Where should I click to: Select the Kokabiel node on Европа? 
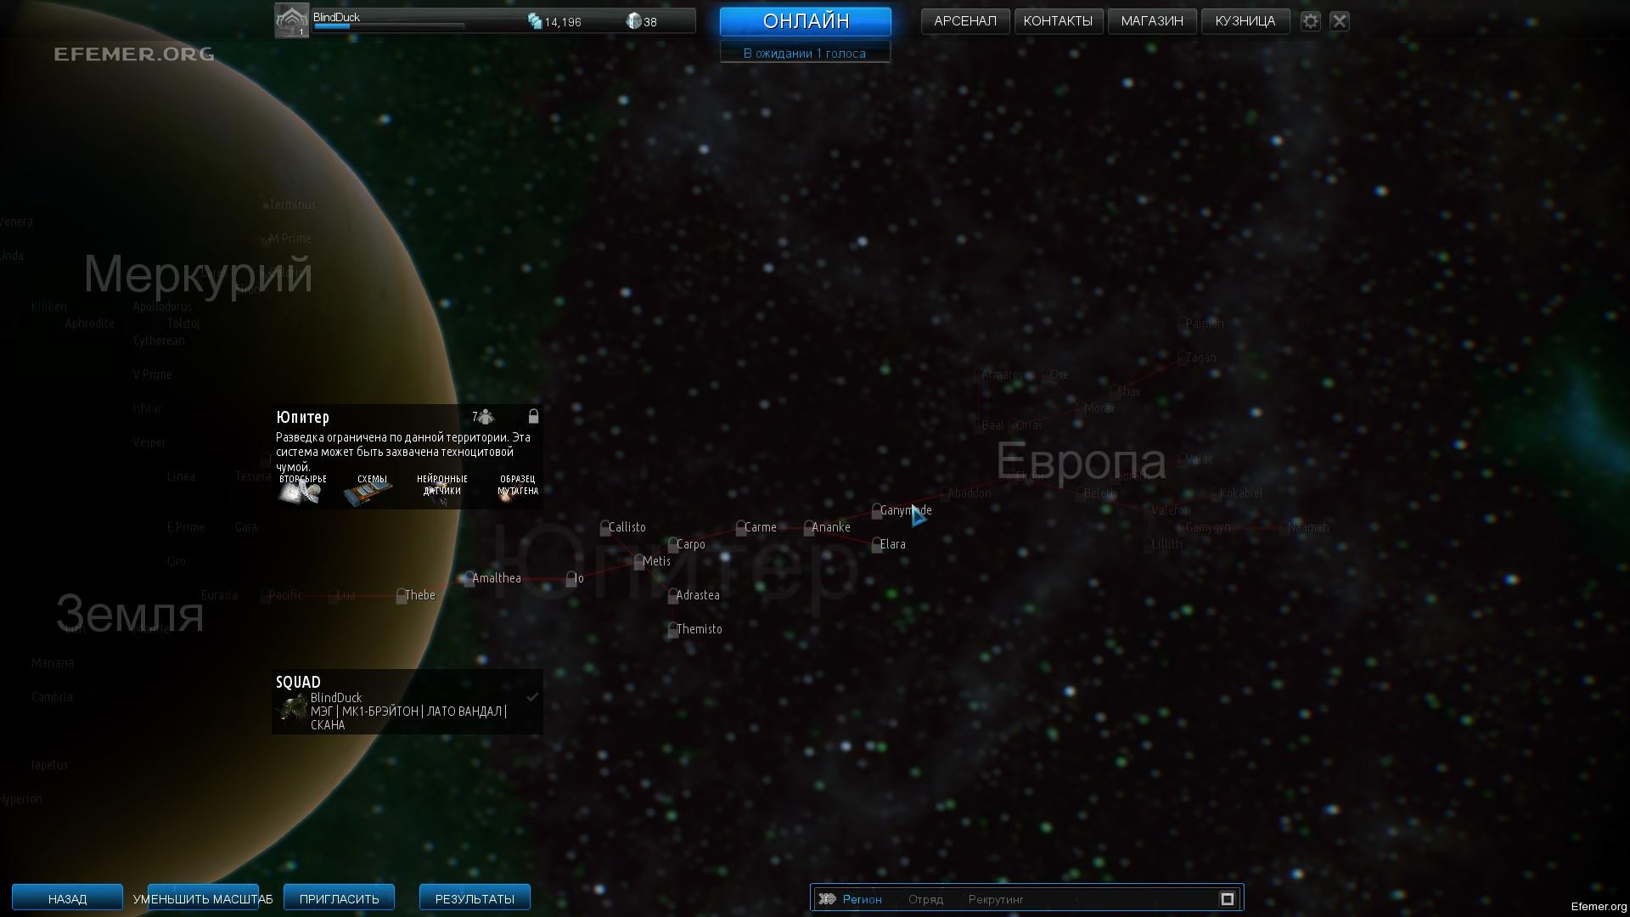pos(1240,493)
